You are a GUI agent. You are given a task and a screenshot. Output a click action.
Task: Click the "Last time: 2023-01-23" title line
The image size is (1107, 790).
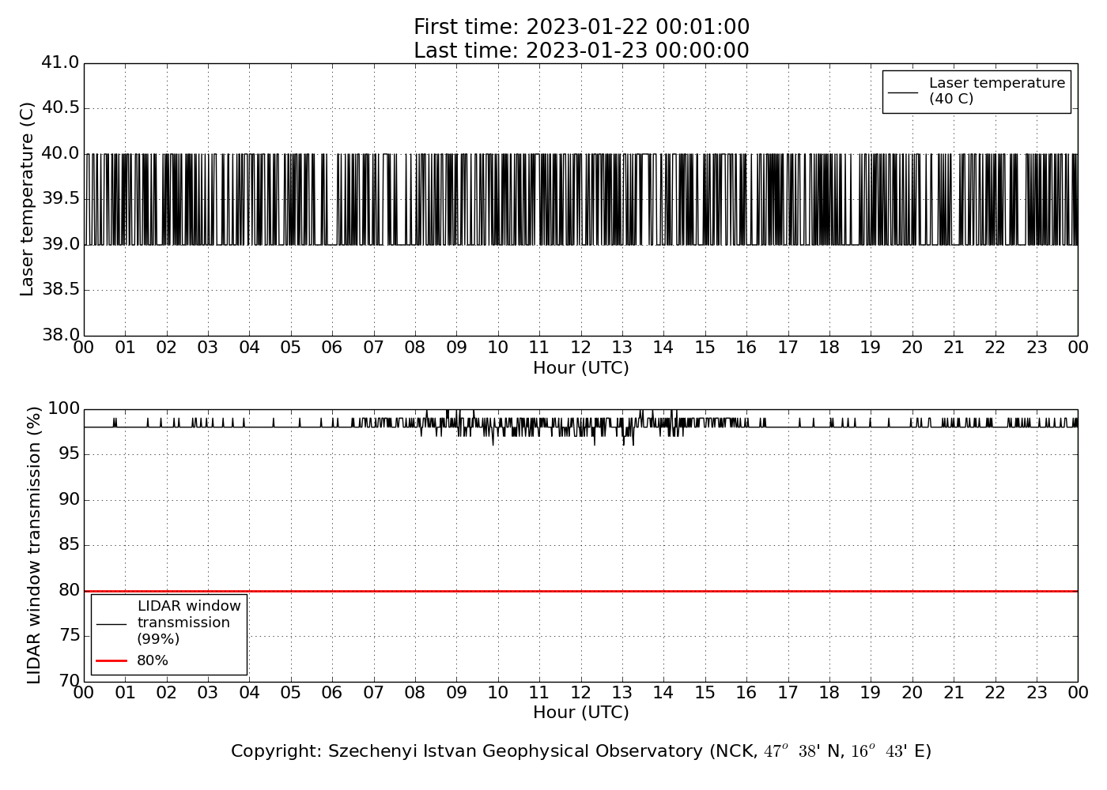[x=581, y=51]
